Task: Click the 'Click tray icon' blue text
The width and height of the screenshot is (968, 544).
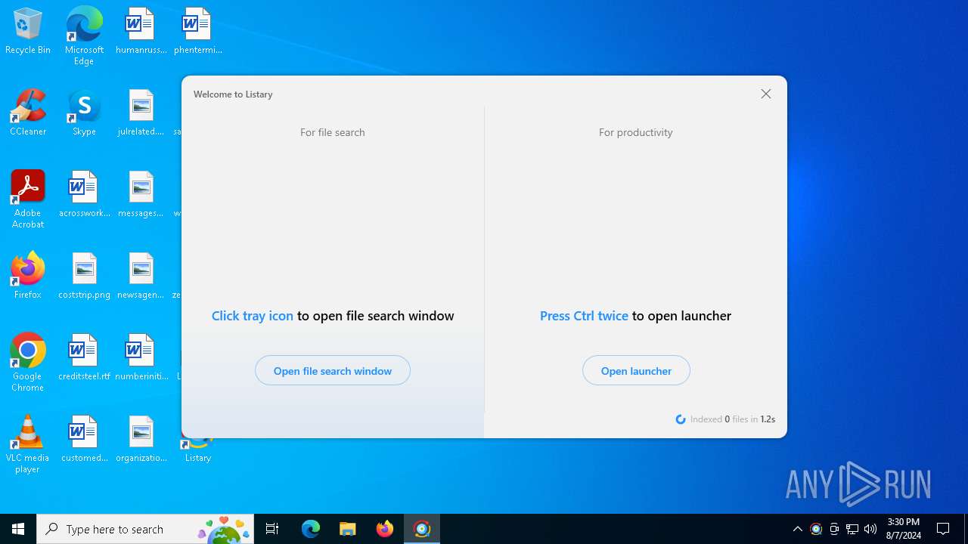Action: click(252, 316)
